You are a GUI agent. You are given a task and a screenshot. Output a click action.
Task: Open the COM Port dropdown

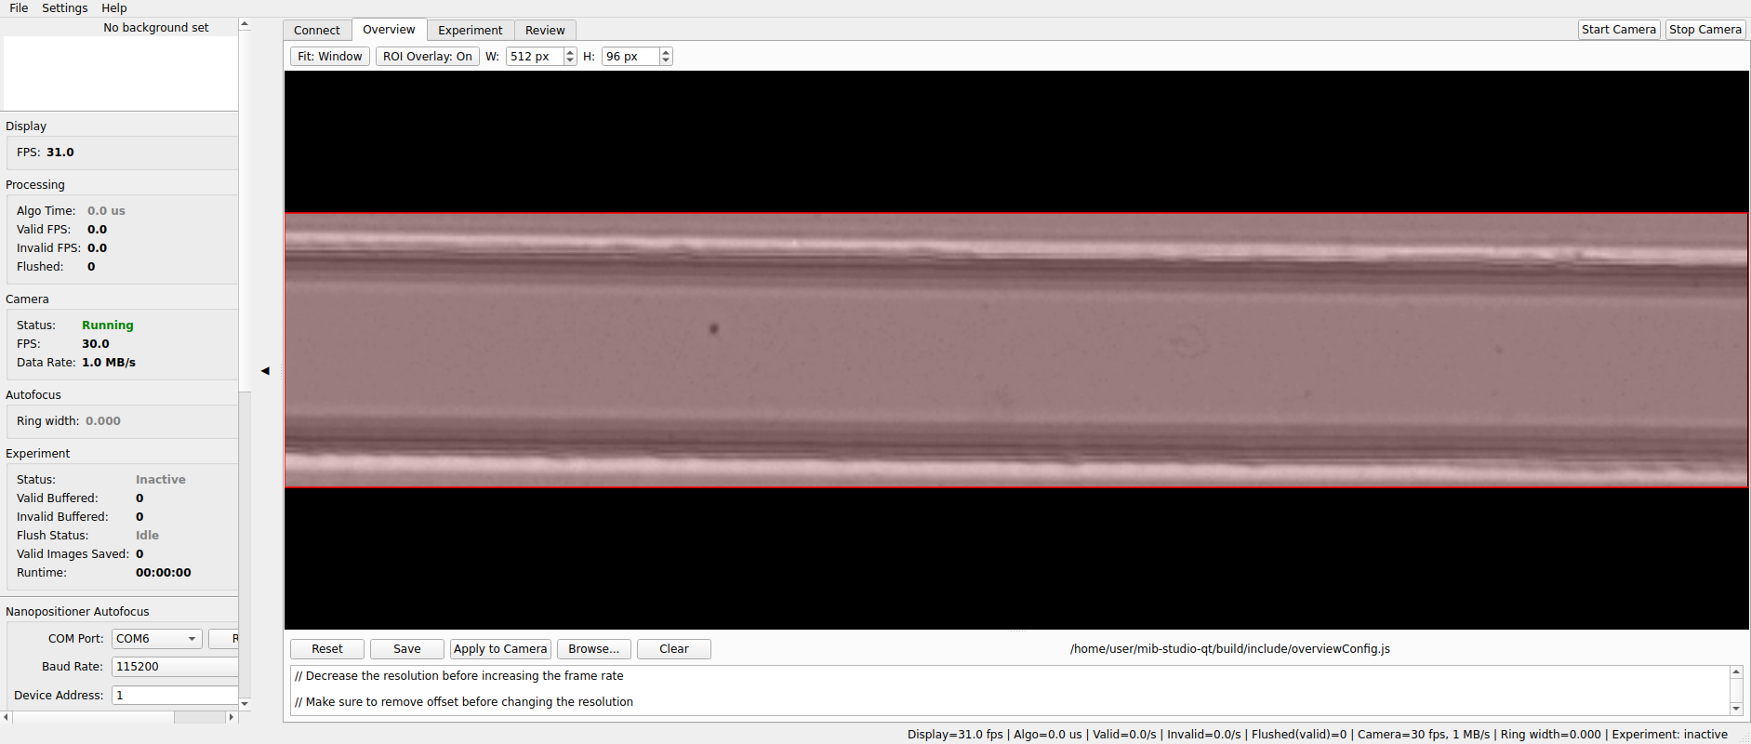click(x=157, y=639)
